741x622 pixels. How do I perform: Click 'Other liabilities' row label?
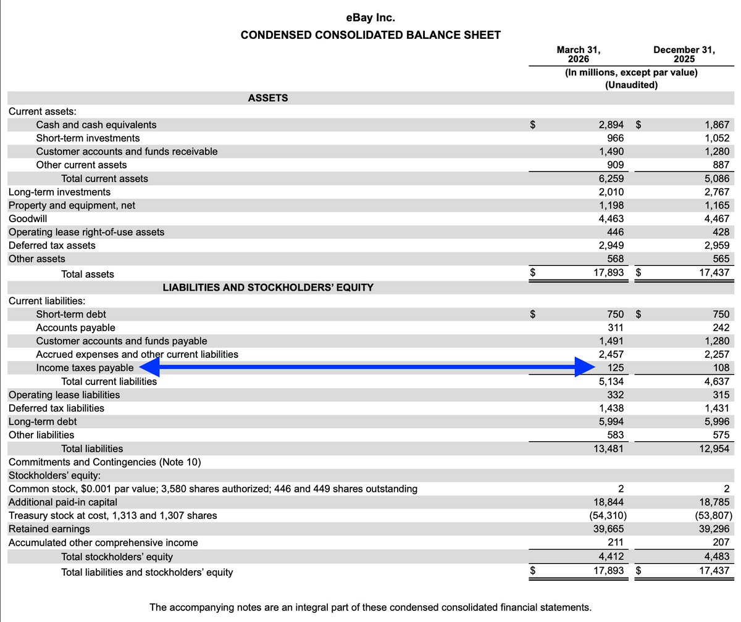click(41, 435)
